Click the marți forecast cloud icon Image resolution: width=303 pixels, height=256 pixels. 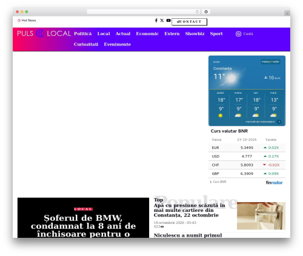tap(273, 116)
